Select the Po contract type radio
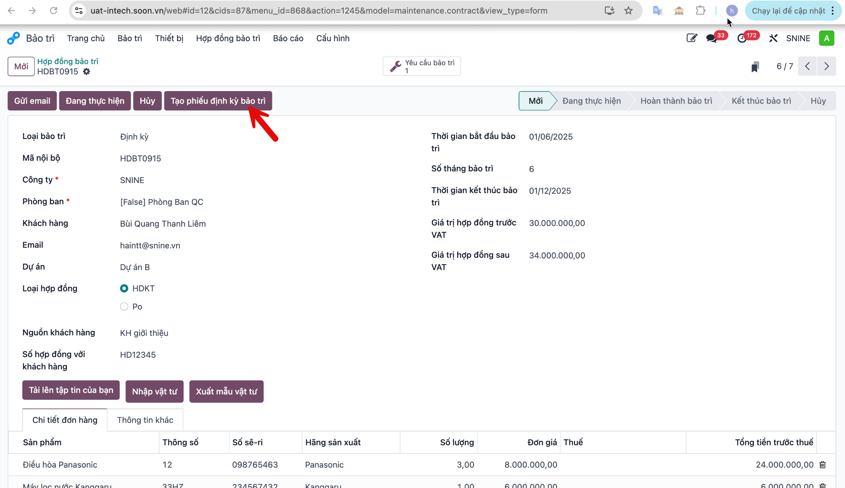 (x=124, y=307)
